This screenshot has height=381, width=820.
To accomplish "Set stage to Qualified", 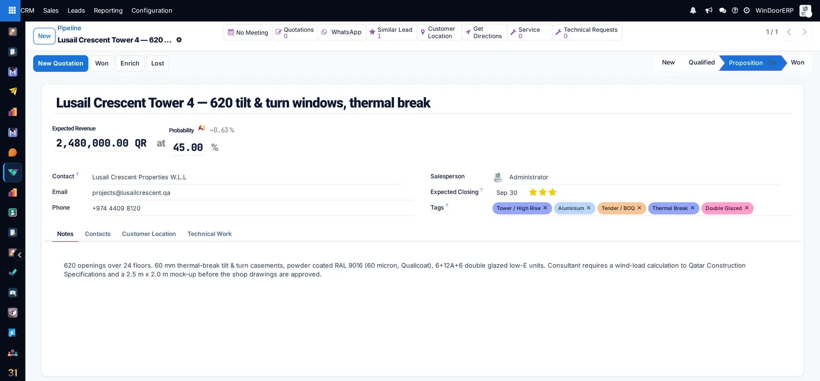I will coord(702,63).
